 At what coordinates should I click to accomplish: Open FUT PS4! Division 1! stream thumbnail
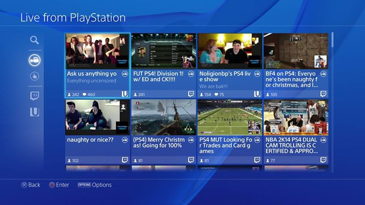[163, 51]
